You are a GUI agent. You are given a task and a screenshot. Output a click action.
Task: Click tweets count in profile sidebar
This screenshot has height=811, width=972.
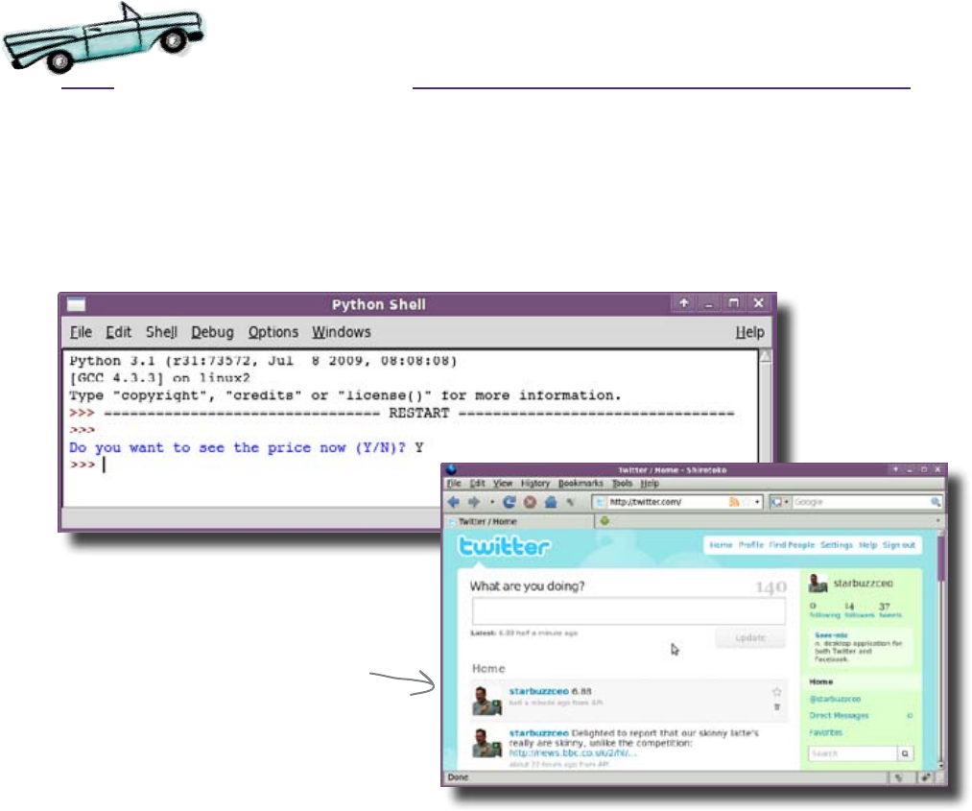(890, 610)
